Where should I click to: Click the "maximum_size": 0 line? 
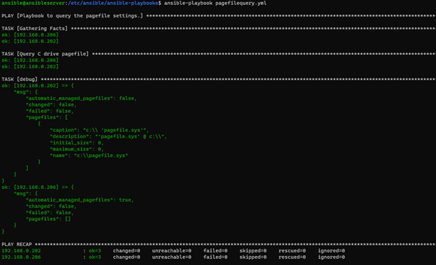coord(77,149)
